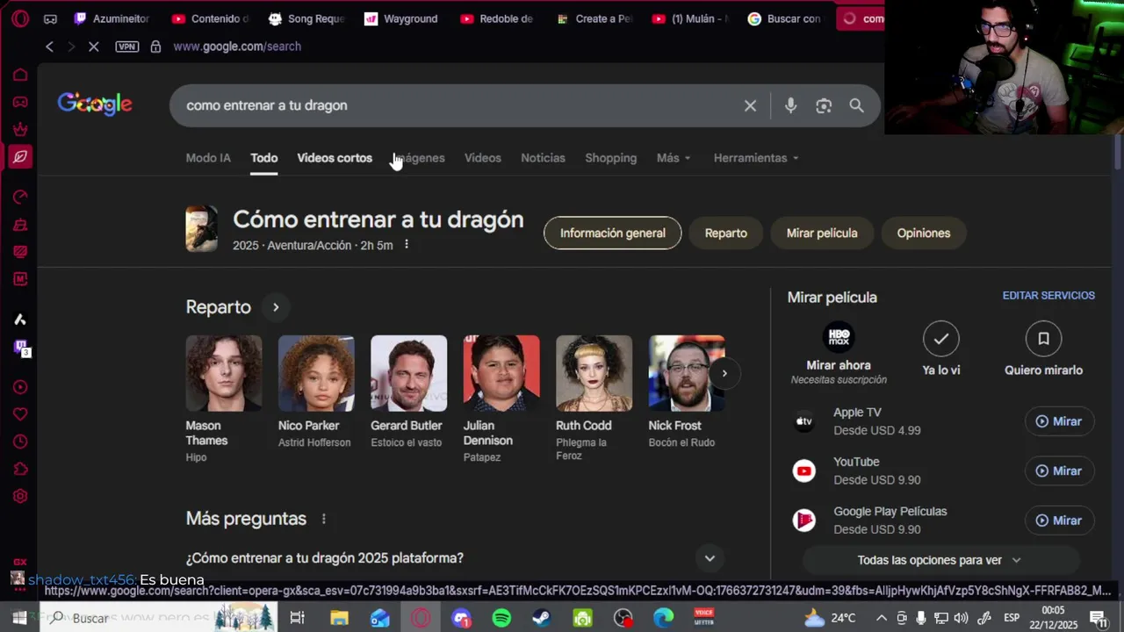Open the player icon in the sidebar
This screenshot has height=632, width=1124.
pyautogui.click(x=19, y=387)
